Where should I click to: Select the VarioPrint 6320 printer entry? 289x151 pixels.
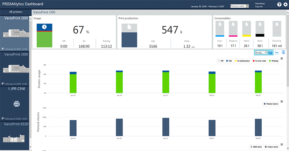point(15,135)
